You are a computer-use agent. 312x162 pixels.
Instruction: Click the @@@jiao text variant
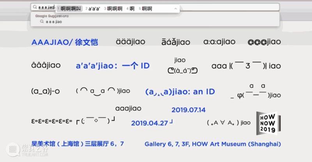click(x=264, y=42)
